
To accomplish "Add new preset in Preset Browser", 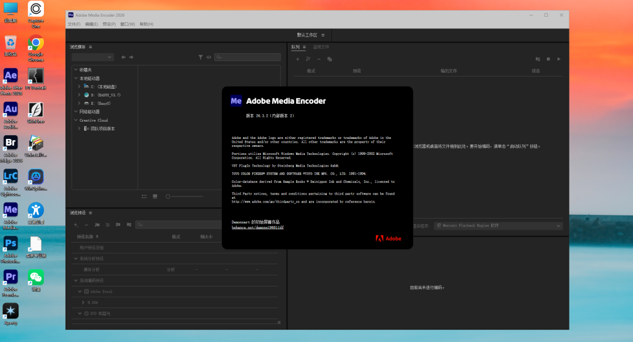I will click(x=76, y=225).
